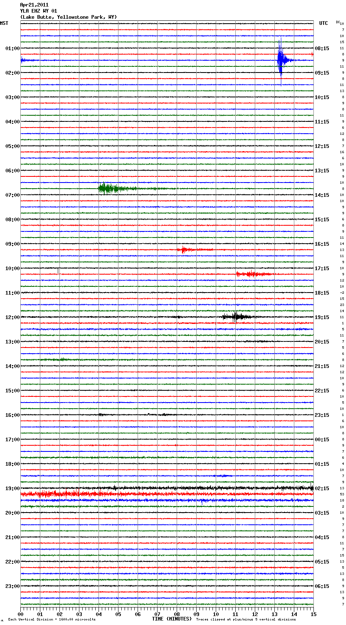Viewport: 346px width, 625px height.
Task: Click the traces clipped footnote text
Action: (246, 620)
